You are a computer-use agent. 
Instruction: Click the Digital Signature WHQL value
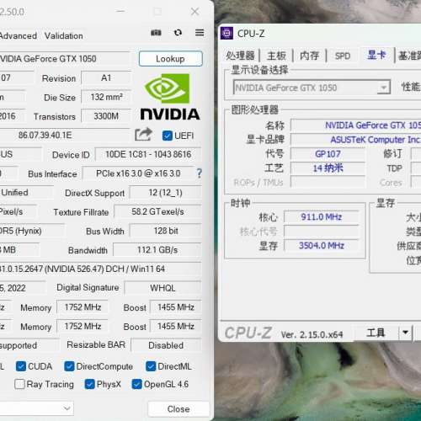point(163,288)
